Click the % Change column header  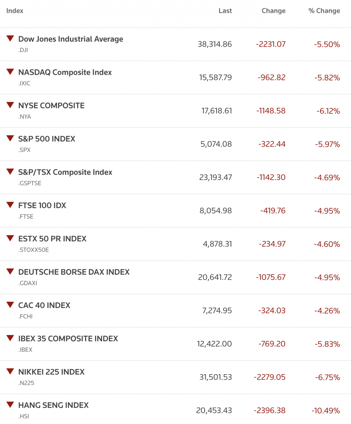pos(324,11)
